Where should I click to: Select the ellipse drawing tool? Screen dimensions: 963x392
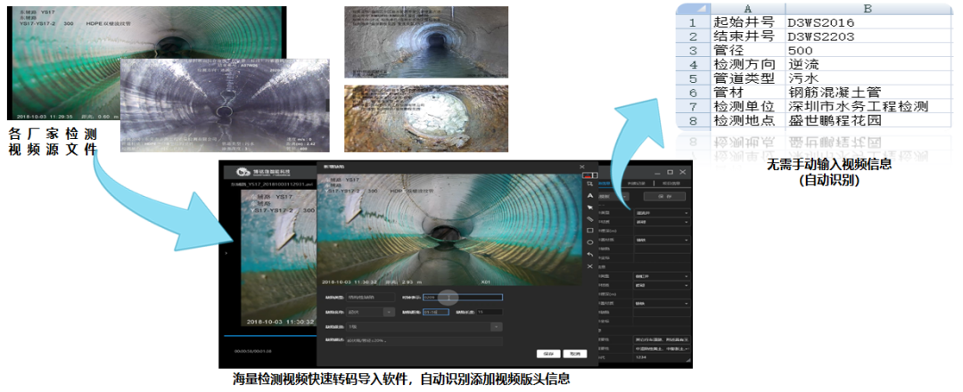pos(590,242)
